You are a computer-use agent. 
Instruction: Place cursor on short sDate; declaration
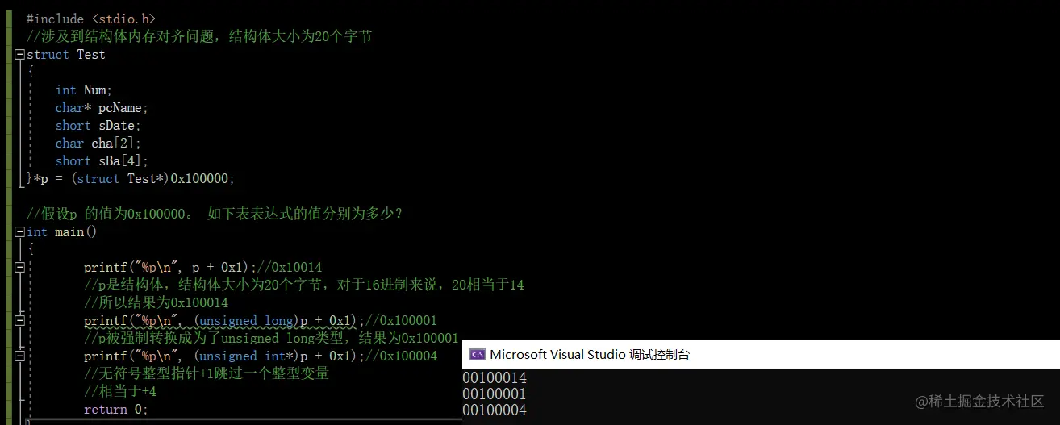(x=98, y=126)
